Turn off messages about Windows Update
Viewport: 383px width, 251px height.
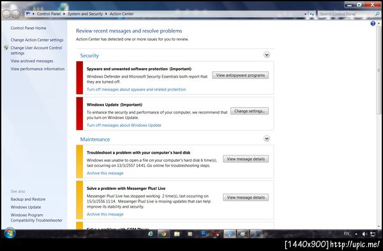click(124, 125)
